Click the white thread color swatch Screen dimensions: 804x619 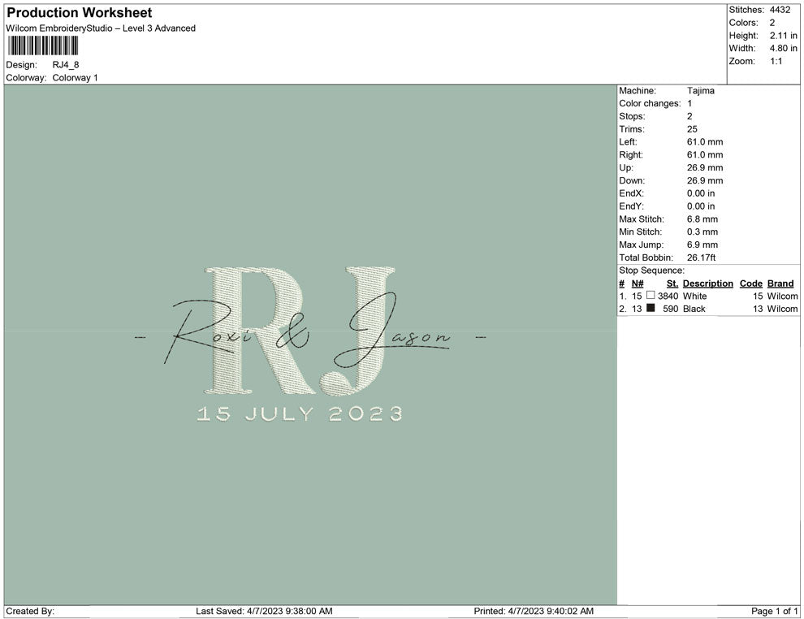(x=651, y=296)
